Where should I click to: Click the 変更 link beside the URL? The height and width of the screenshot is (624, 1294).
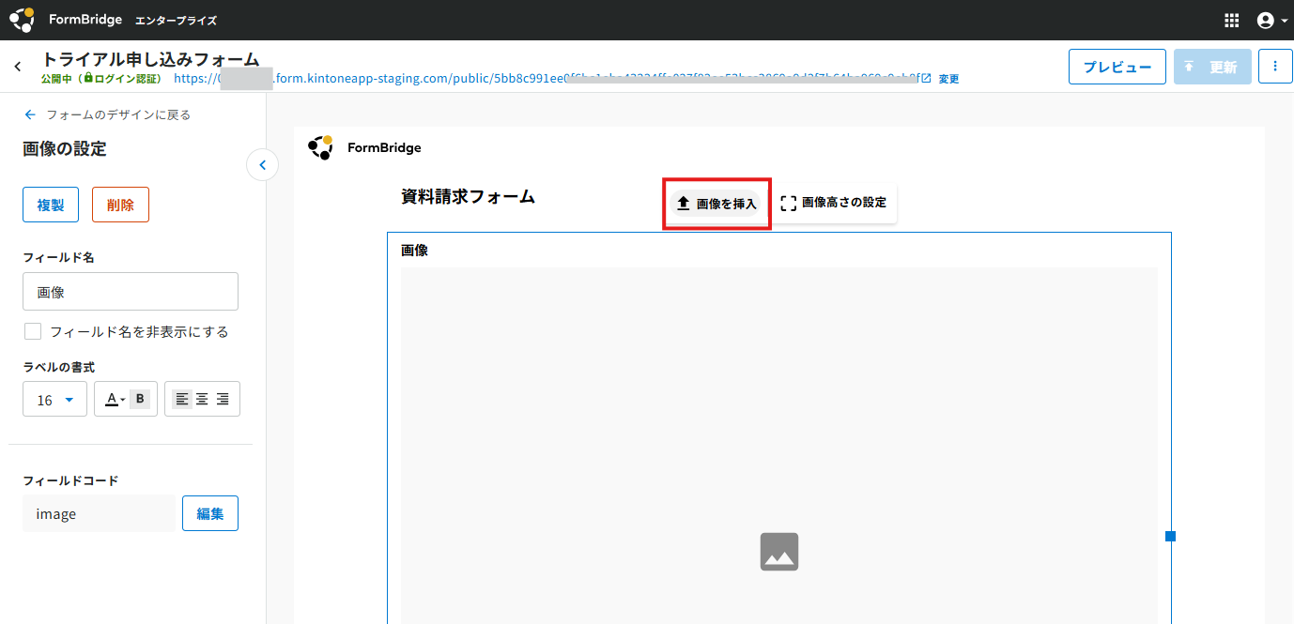948,79
